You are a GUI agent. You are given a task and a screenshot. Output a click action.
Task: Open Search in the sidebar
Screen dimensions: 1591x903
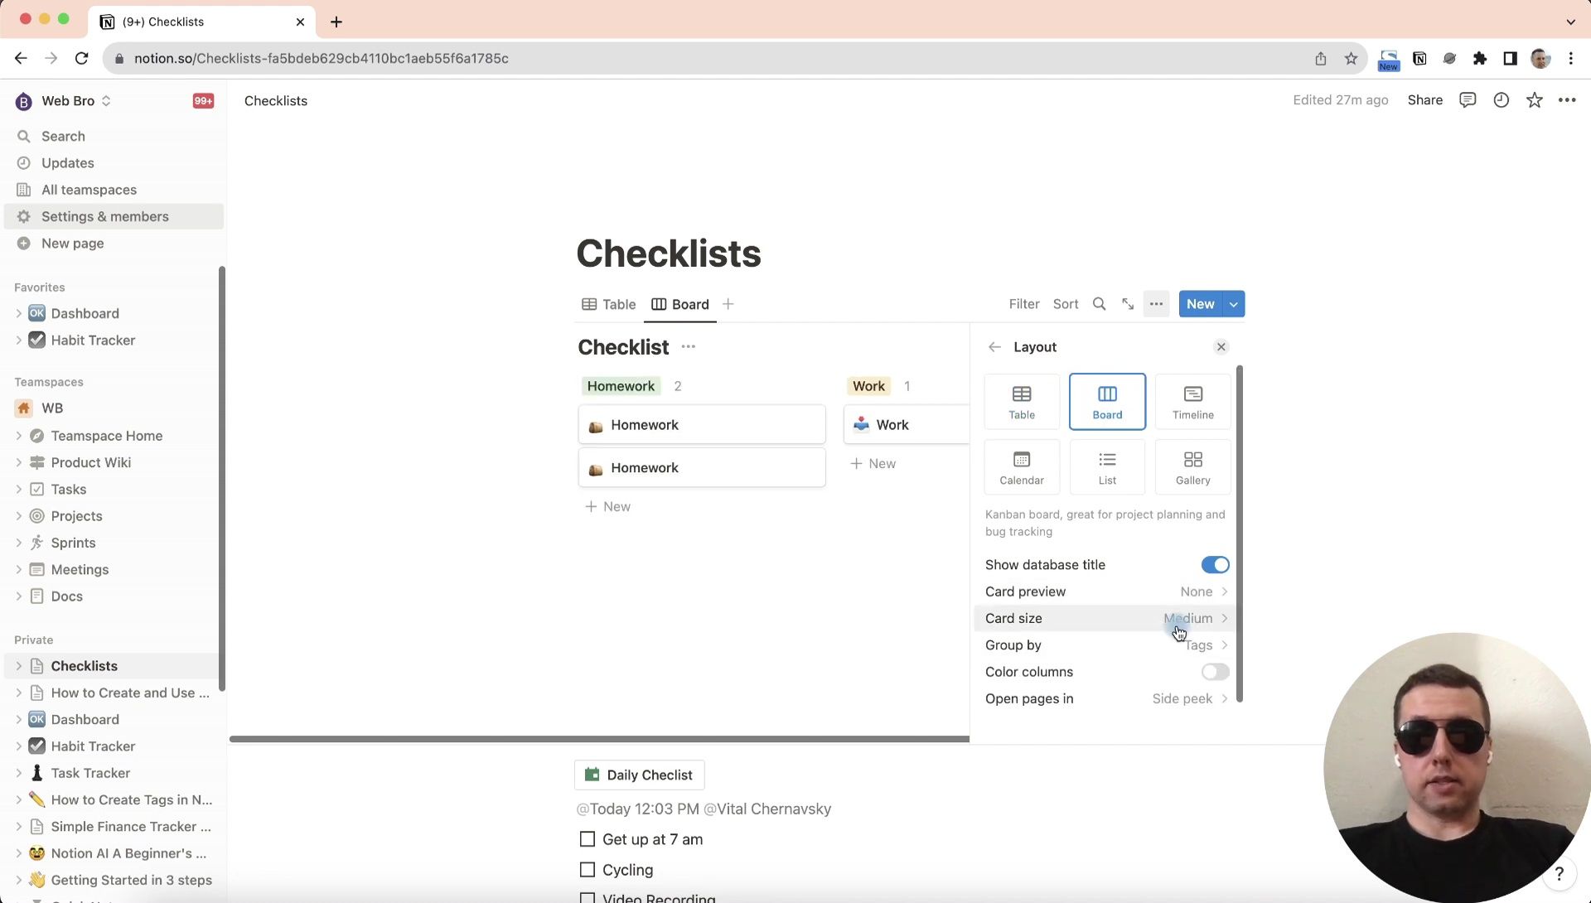pos(114,136)
